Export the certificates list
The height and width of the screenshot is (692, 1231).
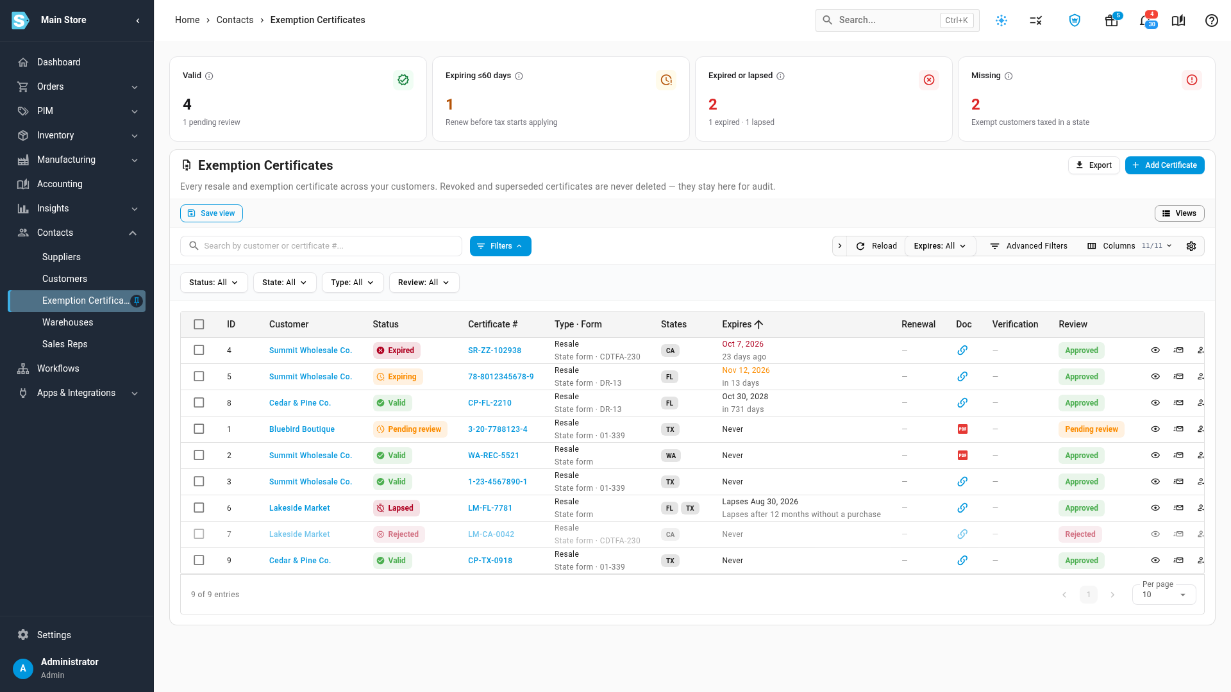(x=1094, y=165)
